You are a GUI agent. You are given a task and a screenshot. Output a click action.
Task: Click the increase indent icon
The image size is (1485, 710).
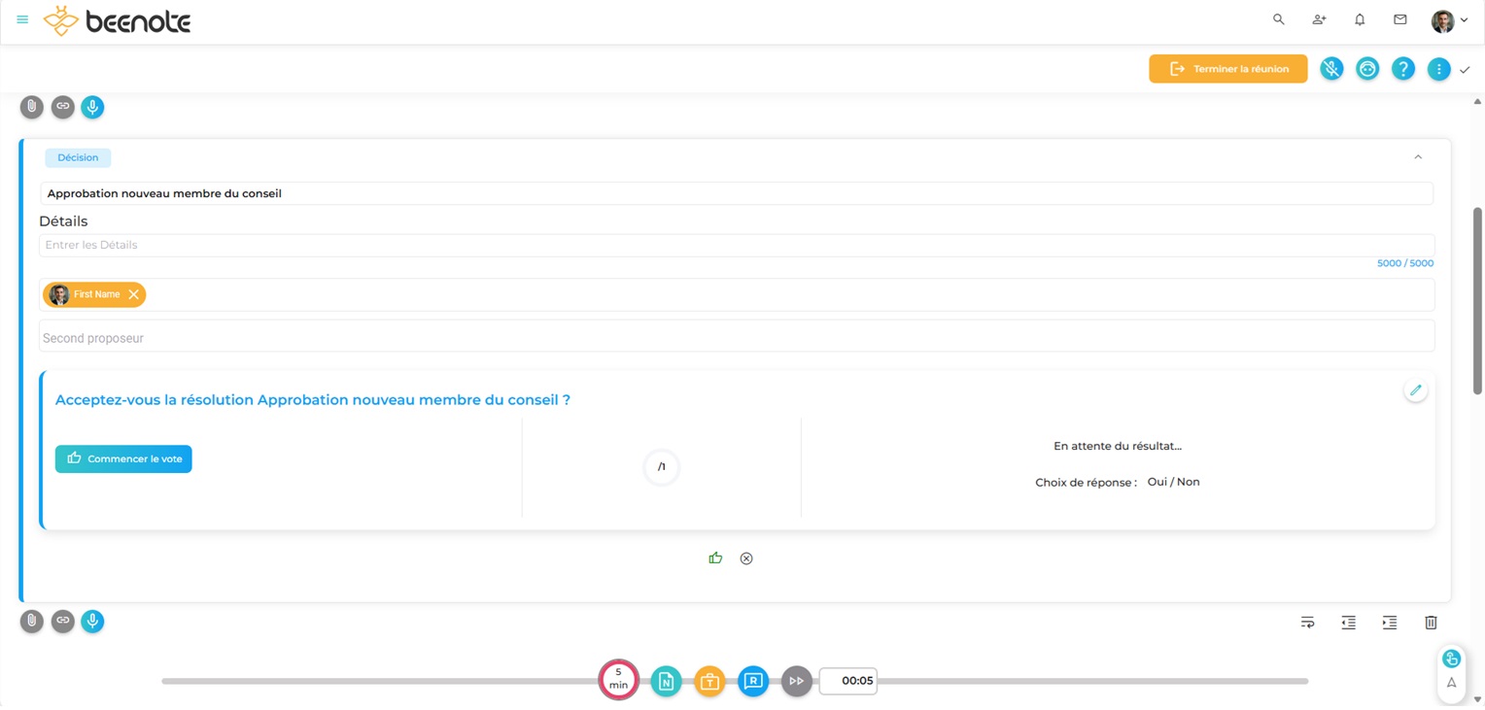tap(1390, 623)
